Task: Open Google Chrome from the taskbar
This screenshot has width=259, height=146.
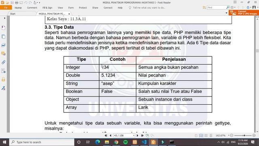Action: pos(116,142)
